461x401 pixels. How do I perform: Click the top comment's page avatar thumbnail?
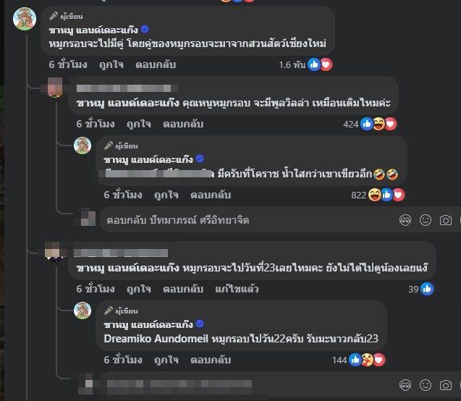25,19
